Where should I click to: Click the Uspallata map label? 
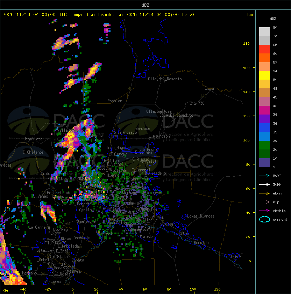tap(33, 139)
